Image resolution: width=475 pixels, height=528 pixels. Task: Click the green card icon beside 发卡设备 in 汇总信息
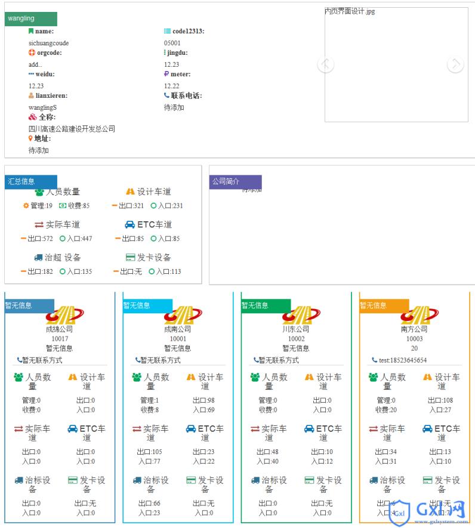130,258
